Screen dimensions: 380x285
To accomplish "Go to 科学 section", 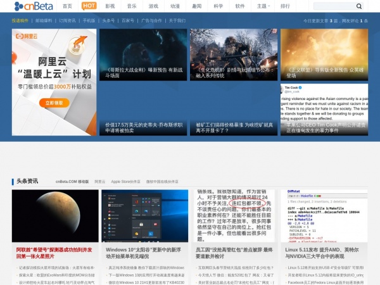I will (x=218, y=6).
